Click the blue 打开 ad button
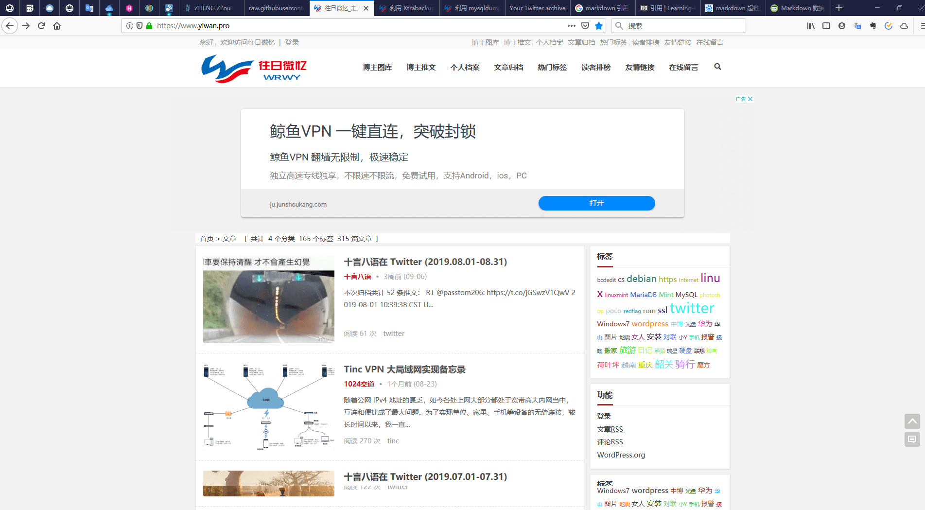Viewport: 925px width, 510px height. click(x=596, y=203)
